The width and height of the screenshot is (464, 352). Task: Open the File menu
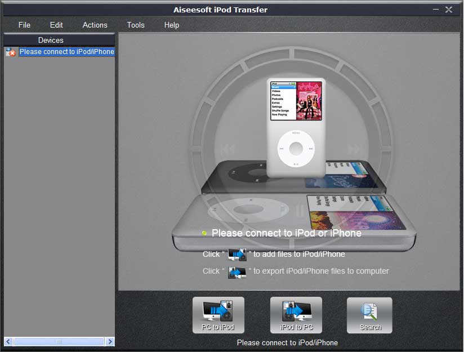(x=24, y=25)
